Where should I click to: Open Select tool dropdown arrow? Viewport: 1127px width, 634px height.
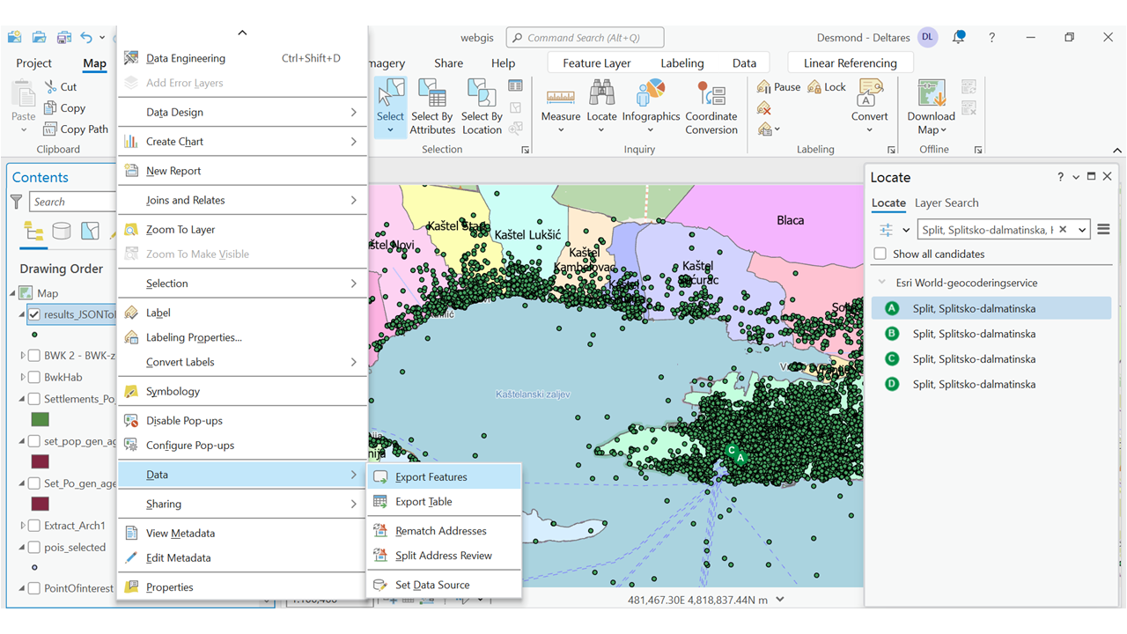pos(390,130)
